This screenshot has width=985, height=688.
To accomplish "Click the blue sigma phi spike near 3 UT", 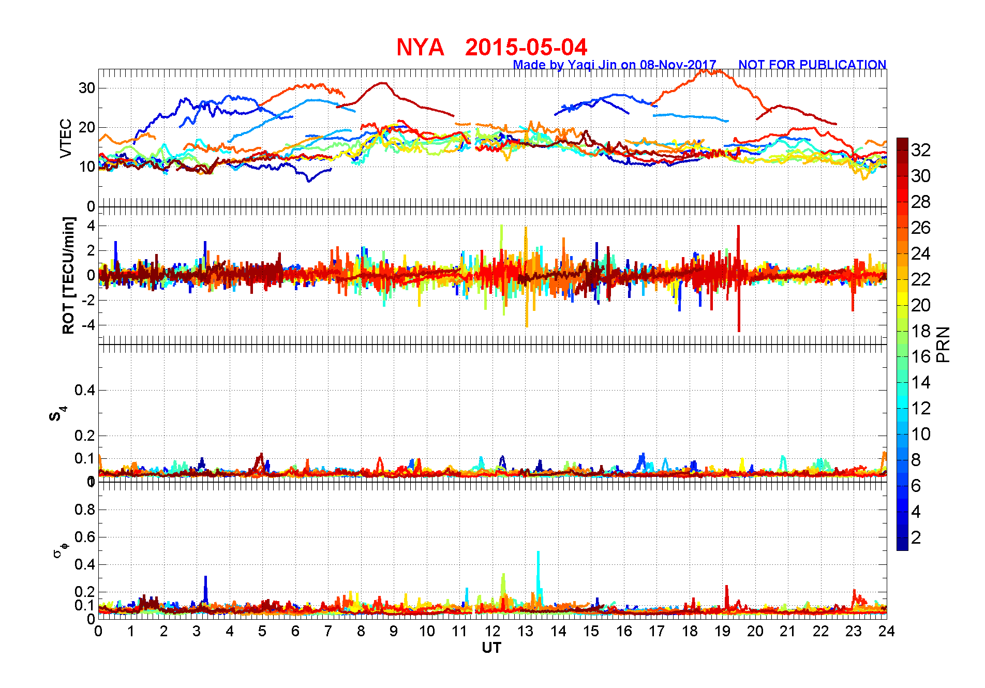I will pyautogui.click(x=205, y=589).
